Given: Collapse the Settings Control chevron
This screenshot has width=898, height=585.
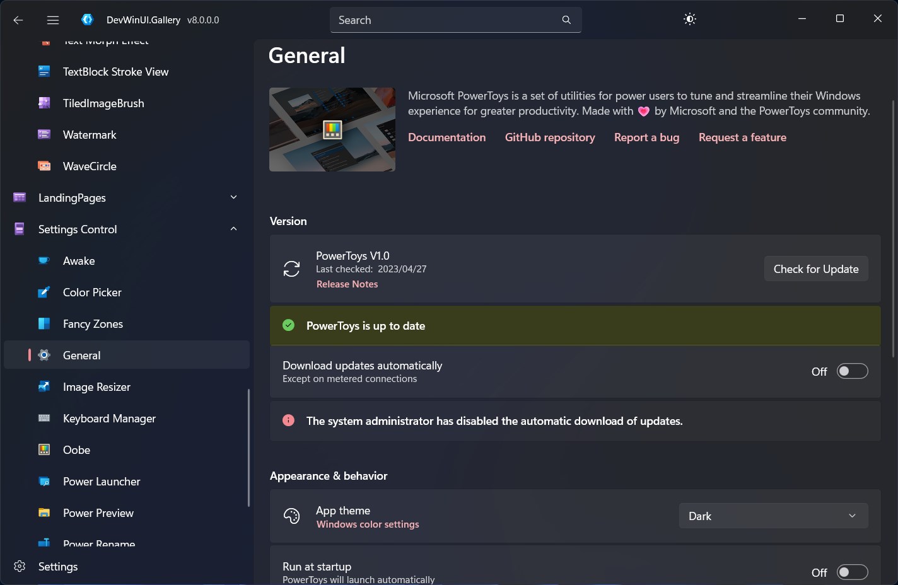Looking at the screenshot, I should pyautogui.click(x=234, y=229).
